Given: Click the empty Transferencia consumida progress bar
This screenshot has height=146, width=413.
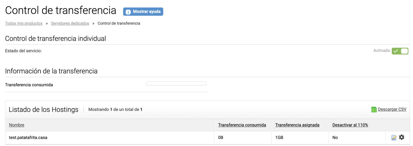Looking at the screenshot, I should click(x=176, y=83).
